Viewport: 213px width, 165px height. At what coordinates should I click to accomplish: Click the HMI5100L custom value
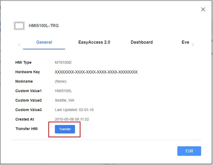[63, 91]
